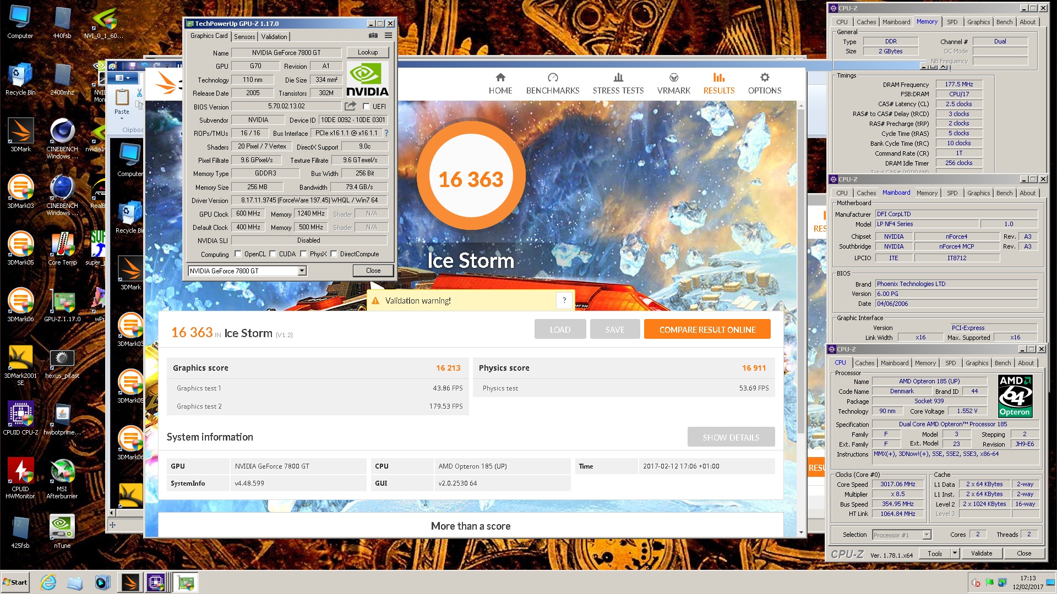Open the 3DMark2001 SE desktop icon
Screen dimensions: 1057x594
coord(20,365)
